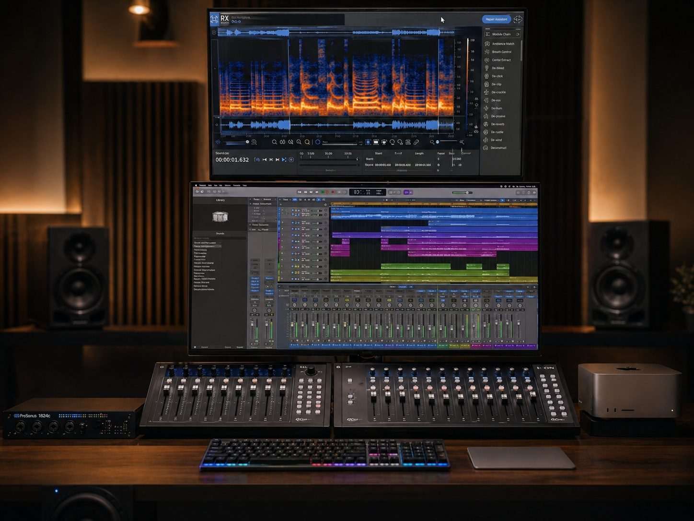Click the RX module list scrollbar
The height and width of the screenshot is (521, 694).
tap(521, 50)
